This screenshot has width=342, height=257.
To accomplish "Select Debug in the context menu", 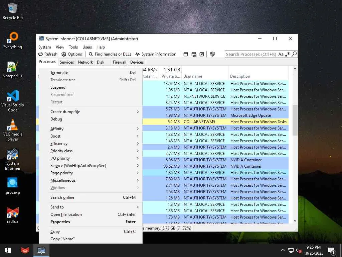I will tap(91, 119).
